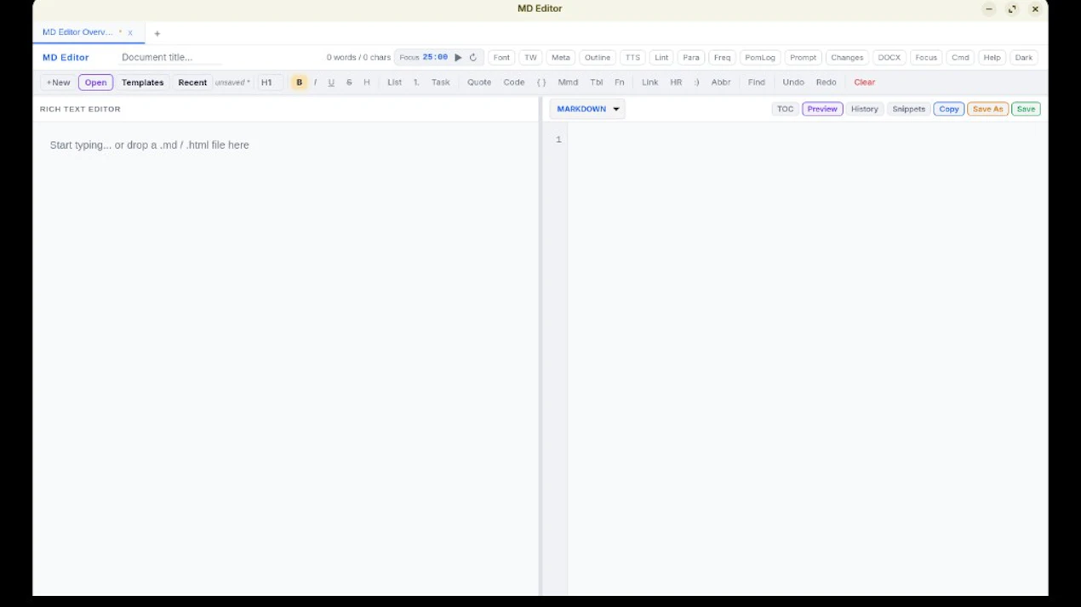The height and width of the screenshot is (607, 1081).
Task: Open the Prompt tool
Action: pyautogui.click(x=803, y=58)
